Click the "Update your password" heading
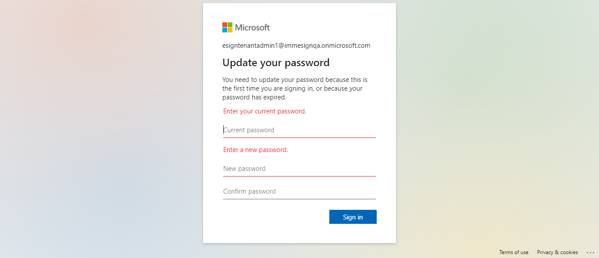Image resolution: width=599 pixels, height=258 pixels. click(276, 63)
